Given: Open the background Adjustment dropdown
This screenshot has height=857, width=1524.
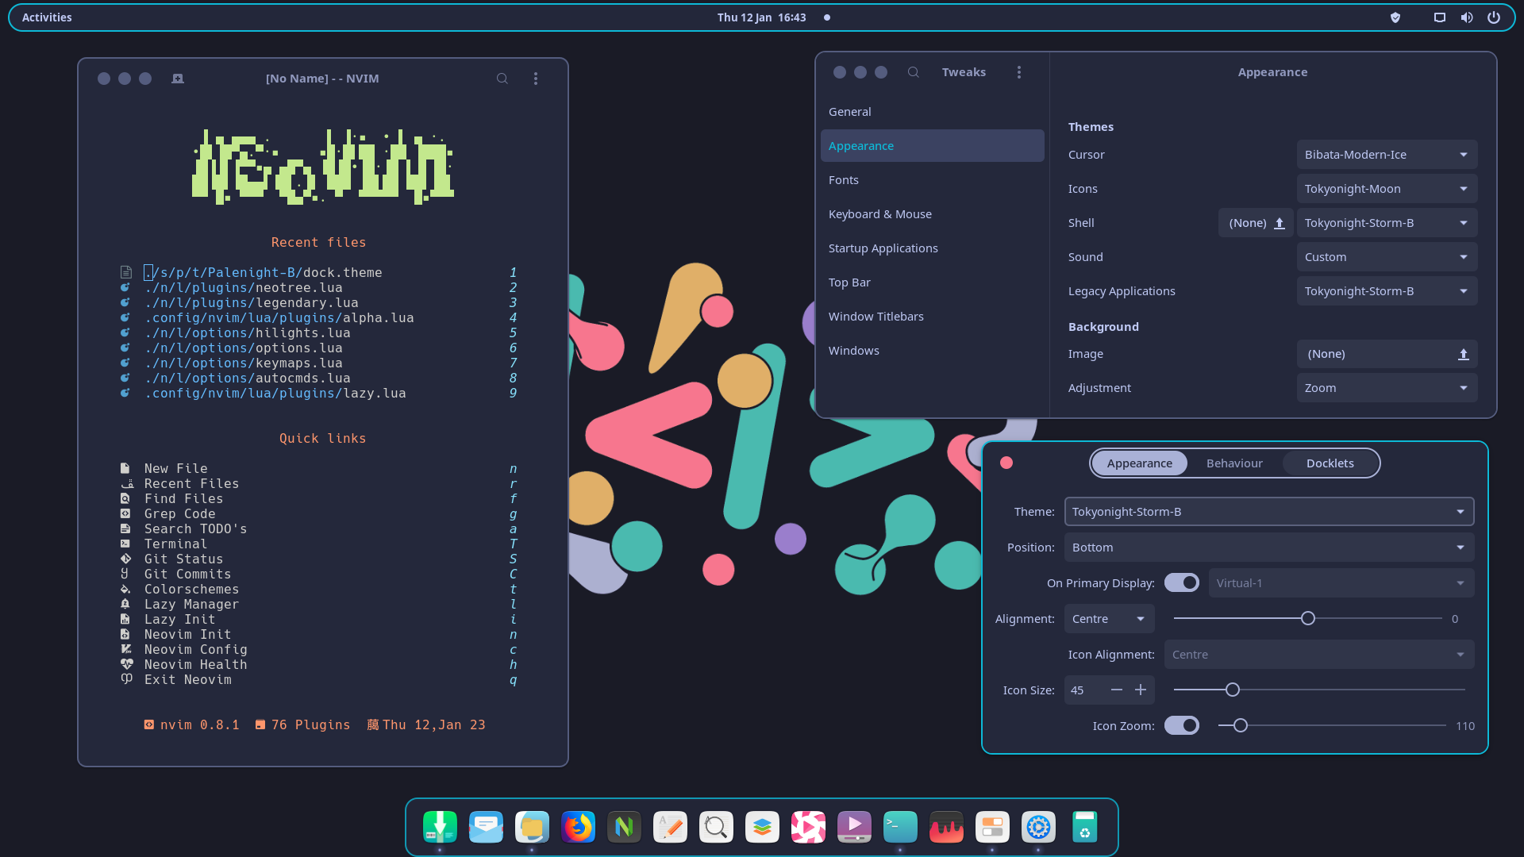Looking at the screenshot, I should click(1387, 388).
